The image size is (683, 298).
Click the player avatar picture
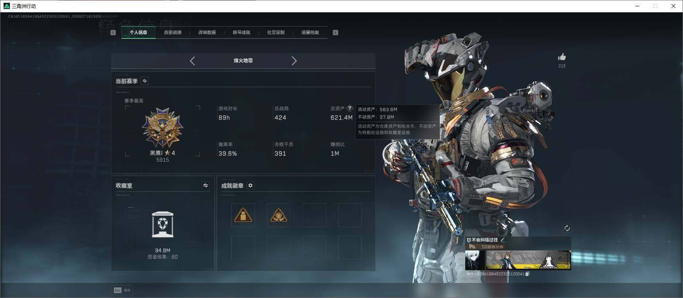pos(475,260)
